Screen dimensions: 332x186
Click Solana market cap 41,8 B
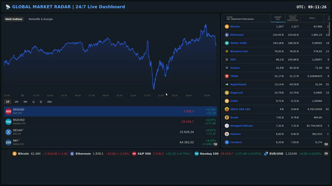pos(279,68)
